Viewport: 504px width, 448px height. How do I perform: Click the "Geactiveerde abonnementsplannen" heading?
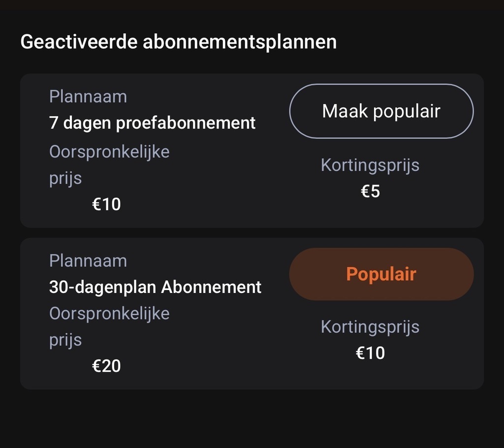pos(178,42)
